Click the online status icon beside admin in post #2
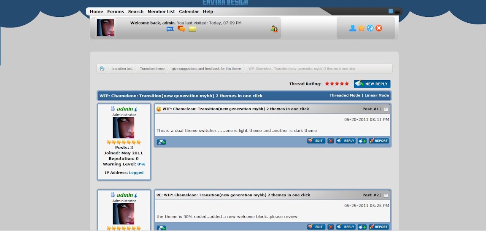The image size is (486, 231). pyautogui.click(x=113, y=194)
